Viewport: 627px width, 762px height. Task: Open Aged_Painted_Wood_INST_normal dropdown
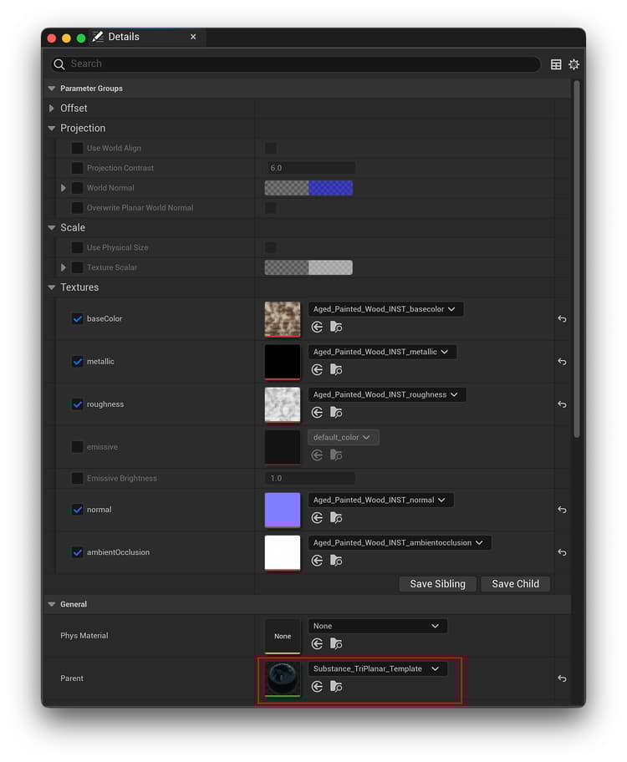(x=380, y=500)
